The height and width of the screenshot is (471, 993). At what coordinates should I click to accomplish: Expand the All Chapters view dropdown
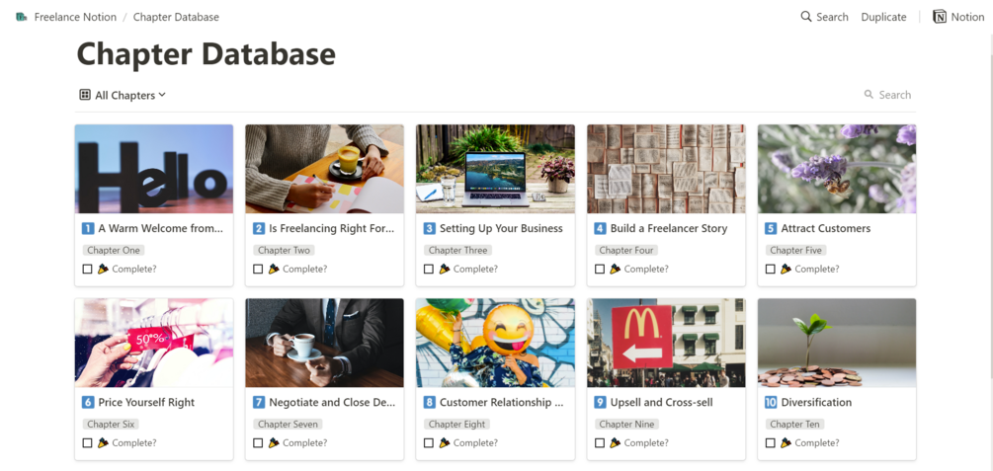(x=162, y=95)
